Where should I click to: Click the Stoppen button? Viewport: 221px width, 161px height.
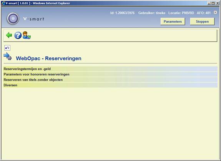(x=202, y=22)
